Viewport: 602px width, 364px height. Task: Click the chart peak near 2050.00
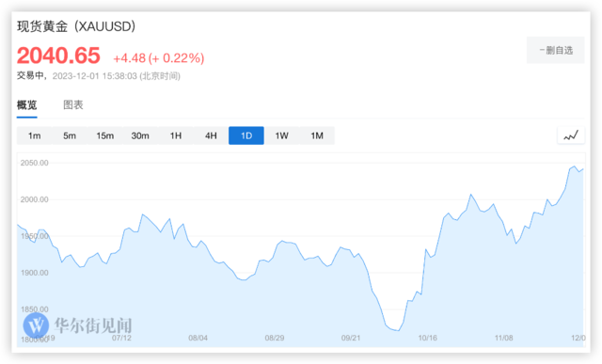575,166
